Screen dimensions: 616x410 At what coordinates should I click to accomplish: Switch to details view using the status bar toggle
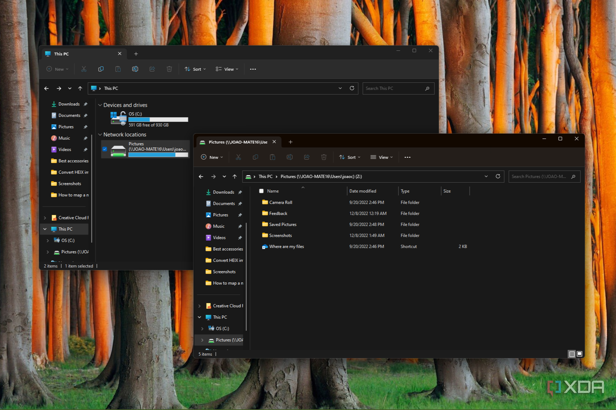point(572,354)
